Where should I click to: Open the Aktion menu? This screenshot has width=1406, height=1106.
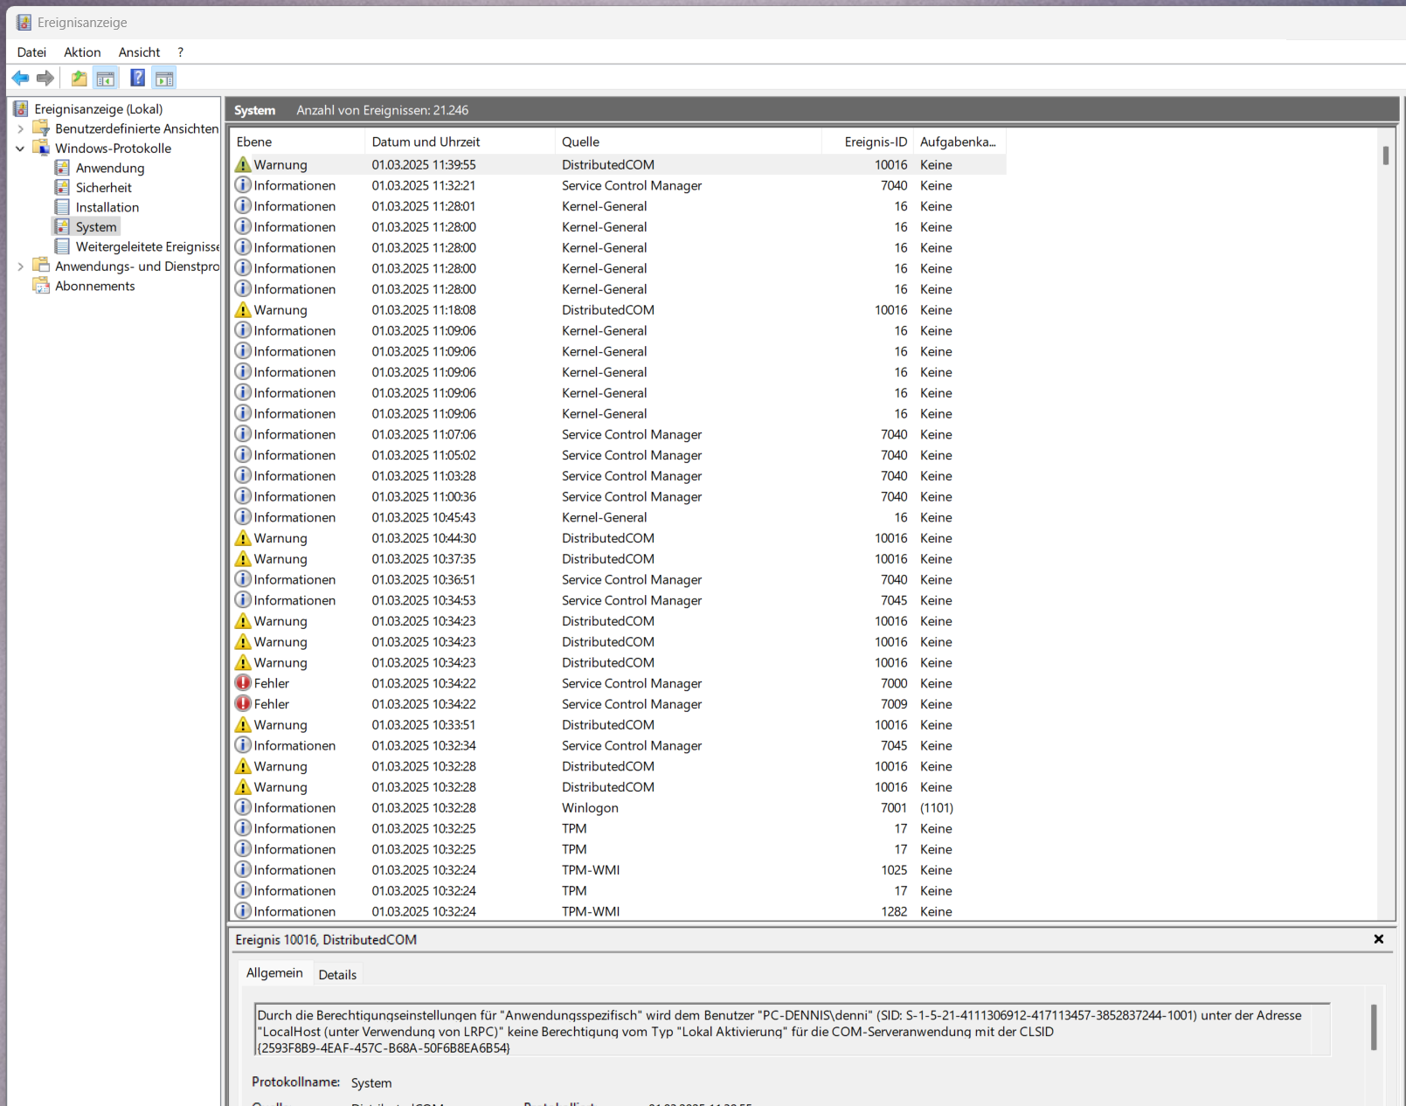(x=82, y=52)
